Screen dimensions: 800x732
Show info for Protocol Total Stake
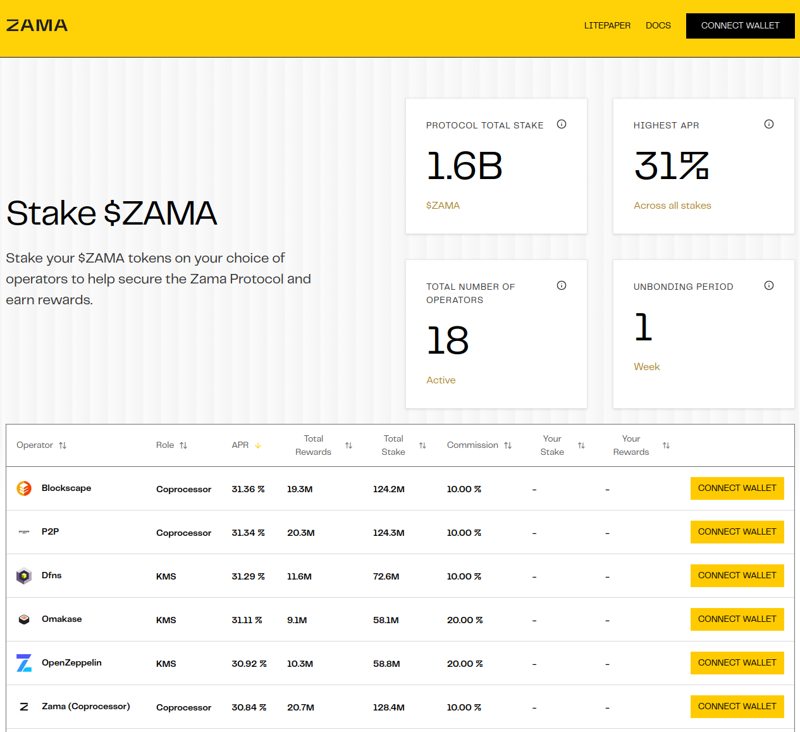pos(561,124)
